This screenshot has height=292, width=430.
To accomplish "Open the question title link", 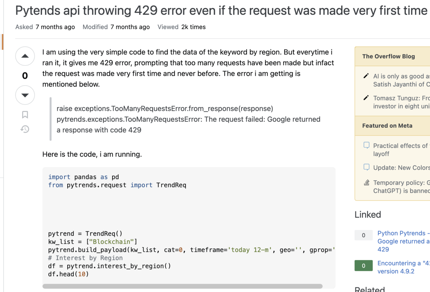I will coord(215,10).
